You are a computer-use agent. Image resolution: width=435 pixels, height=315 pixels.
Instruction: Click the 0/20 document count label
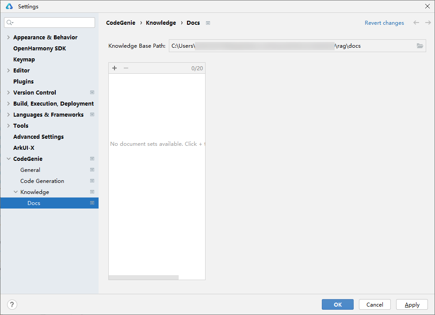click(197, 68)
